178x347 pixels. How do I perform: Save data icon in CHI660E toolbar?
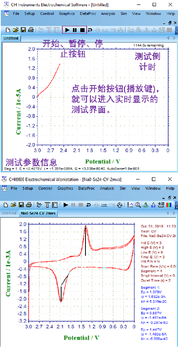coord(21,205)
